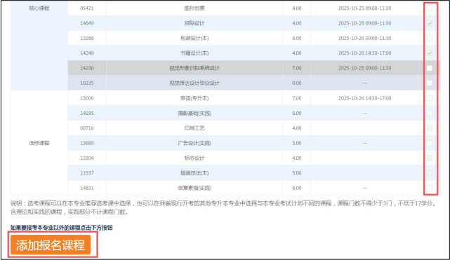
Task: Click the course name 创意素描(实践)
Action: [x=194, y=188]
